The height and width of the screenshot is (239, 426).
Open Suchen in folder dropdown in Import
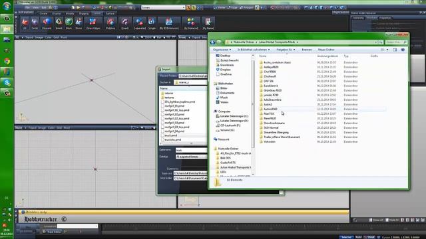(190, 82)
